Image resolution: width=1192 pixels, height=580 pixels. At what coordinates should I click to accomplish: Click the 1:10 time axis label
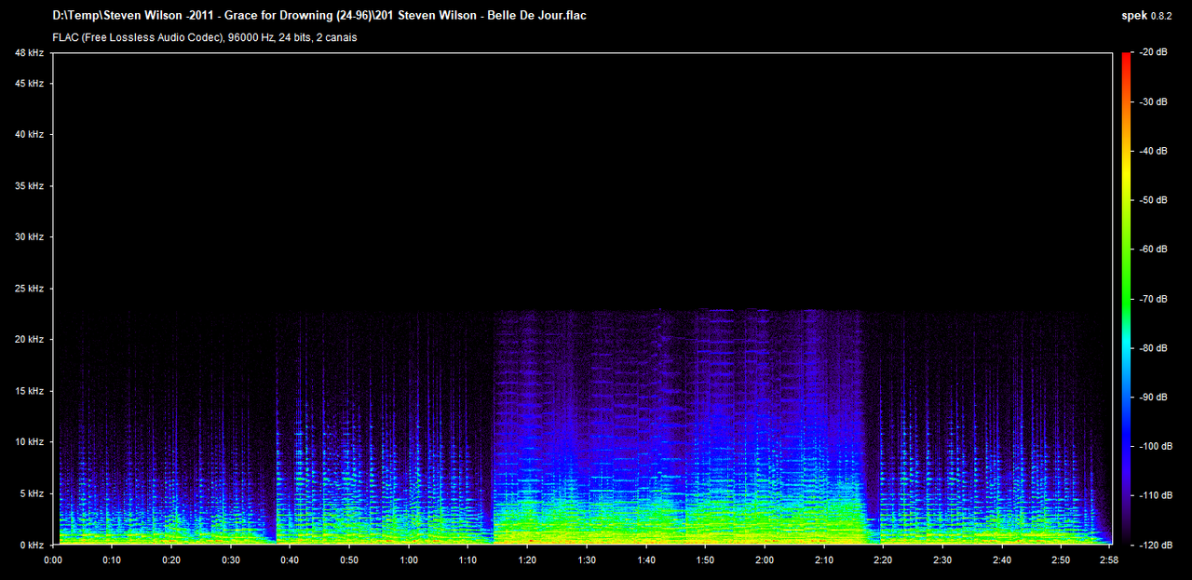point(468,560)
